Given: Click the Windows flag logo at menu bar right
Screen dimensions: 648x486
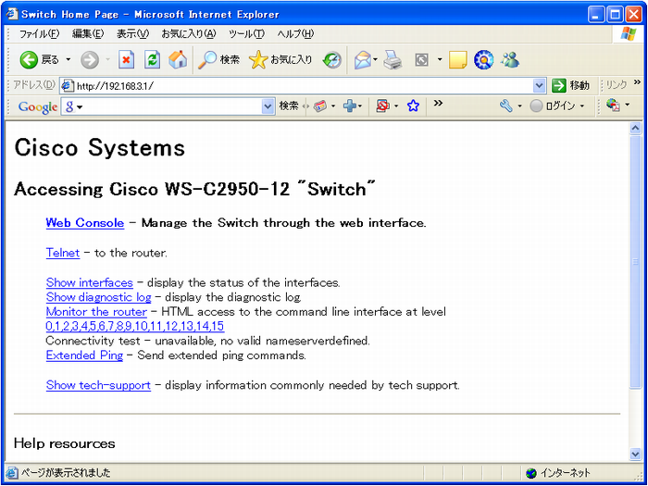Looking at the screenshot, I should click(x=629, y=34).
